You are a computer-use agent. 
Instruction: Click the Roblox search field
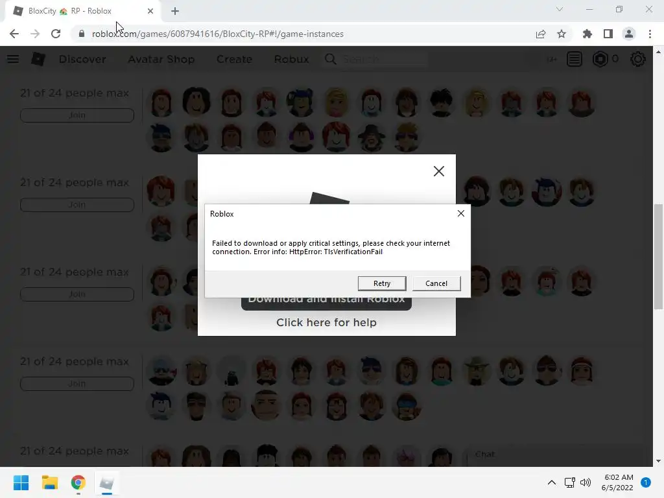click(x=383, y=59)
